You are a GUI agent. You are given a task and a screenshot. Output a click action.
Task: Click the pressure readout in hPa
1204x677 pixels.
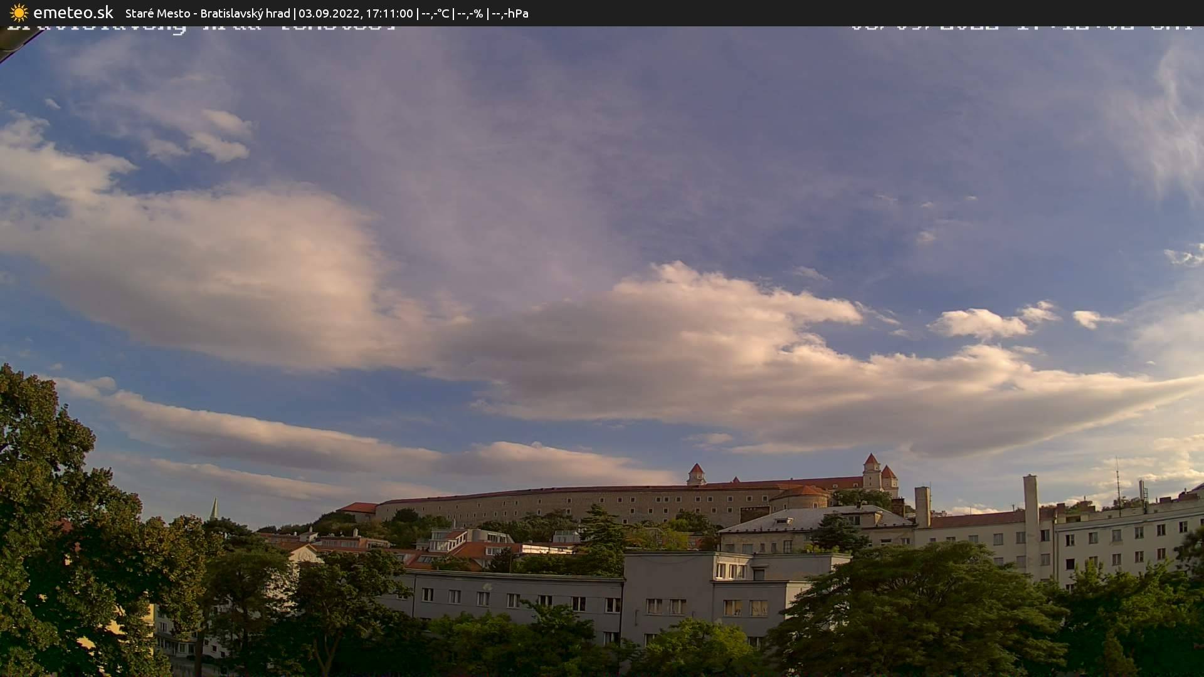tap(510, 13)
